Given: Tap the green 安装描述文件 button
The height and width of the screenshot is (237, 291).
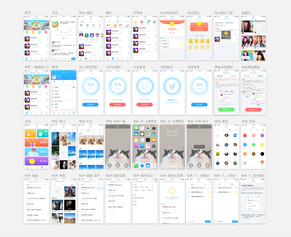Looking at the screenshot, I should [227, 110].
